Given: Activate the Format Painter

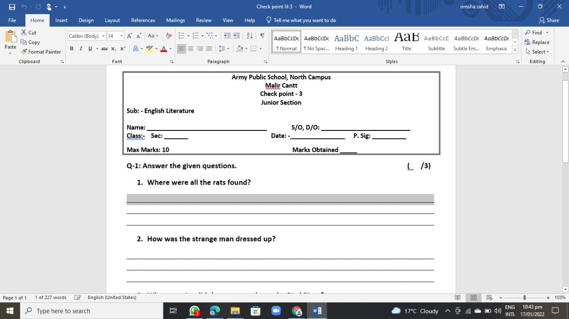Looking at the screenshot, I should pyautogui.click(x=41, y=51).
